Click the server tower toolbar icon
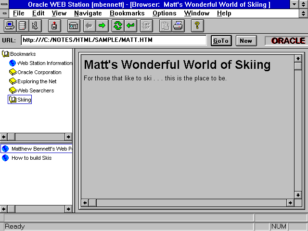 pyautogui.click(x=23, y=26)
